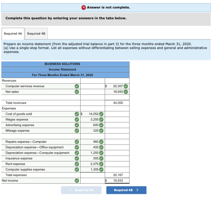Switch to the Required 4B tab
Viewport: 214px width, 197px height.
click(x=36, y=34)
